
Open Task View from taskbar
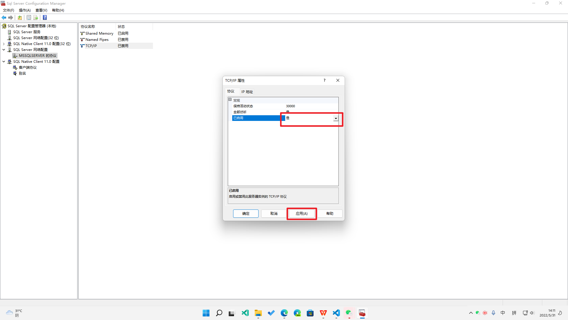(232, 313)
